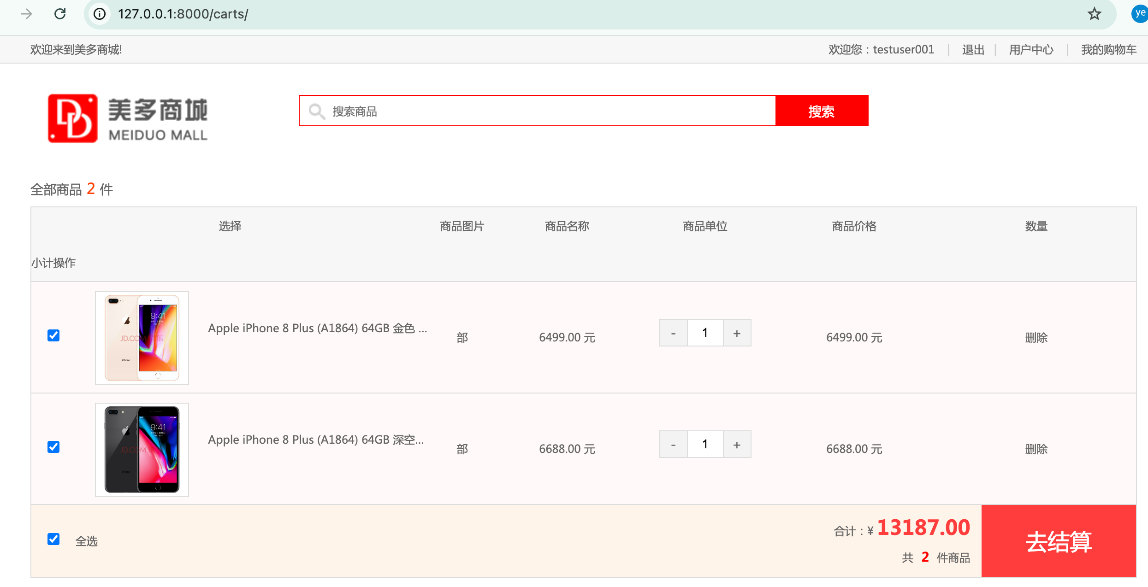Click the 去结算 checkout button
This screenshot has height=587, width=1148.
pos(1059,541)
